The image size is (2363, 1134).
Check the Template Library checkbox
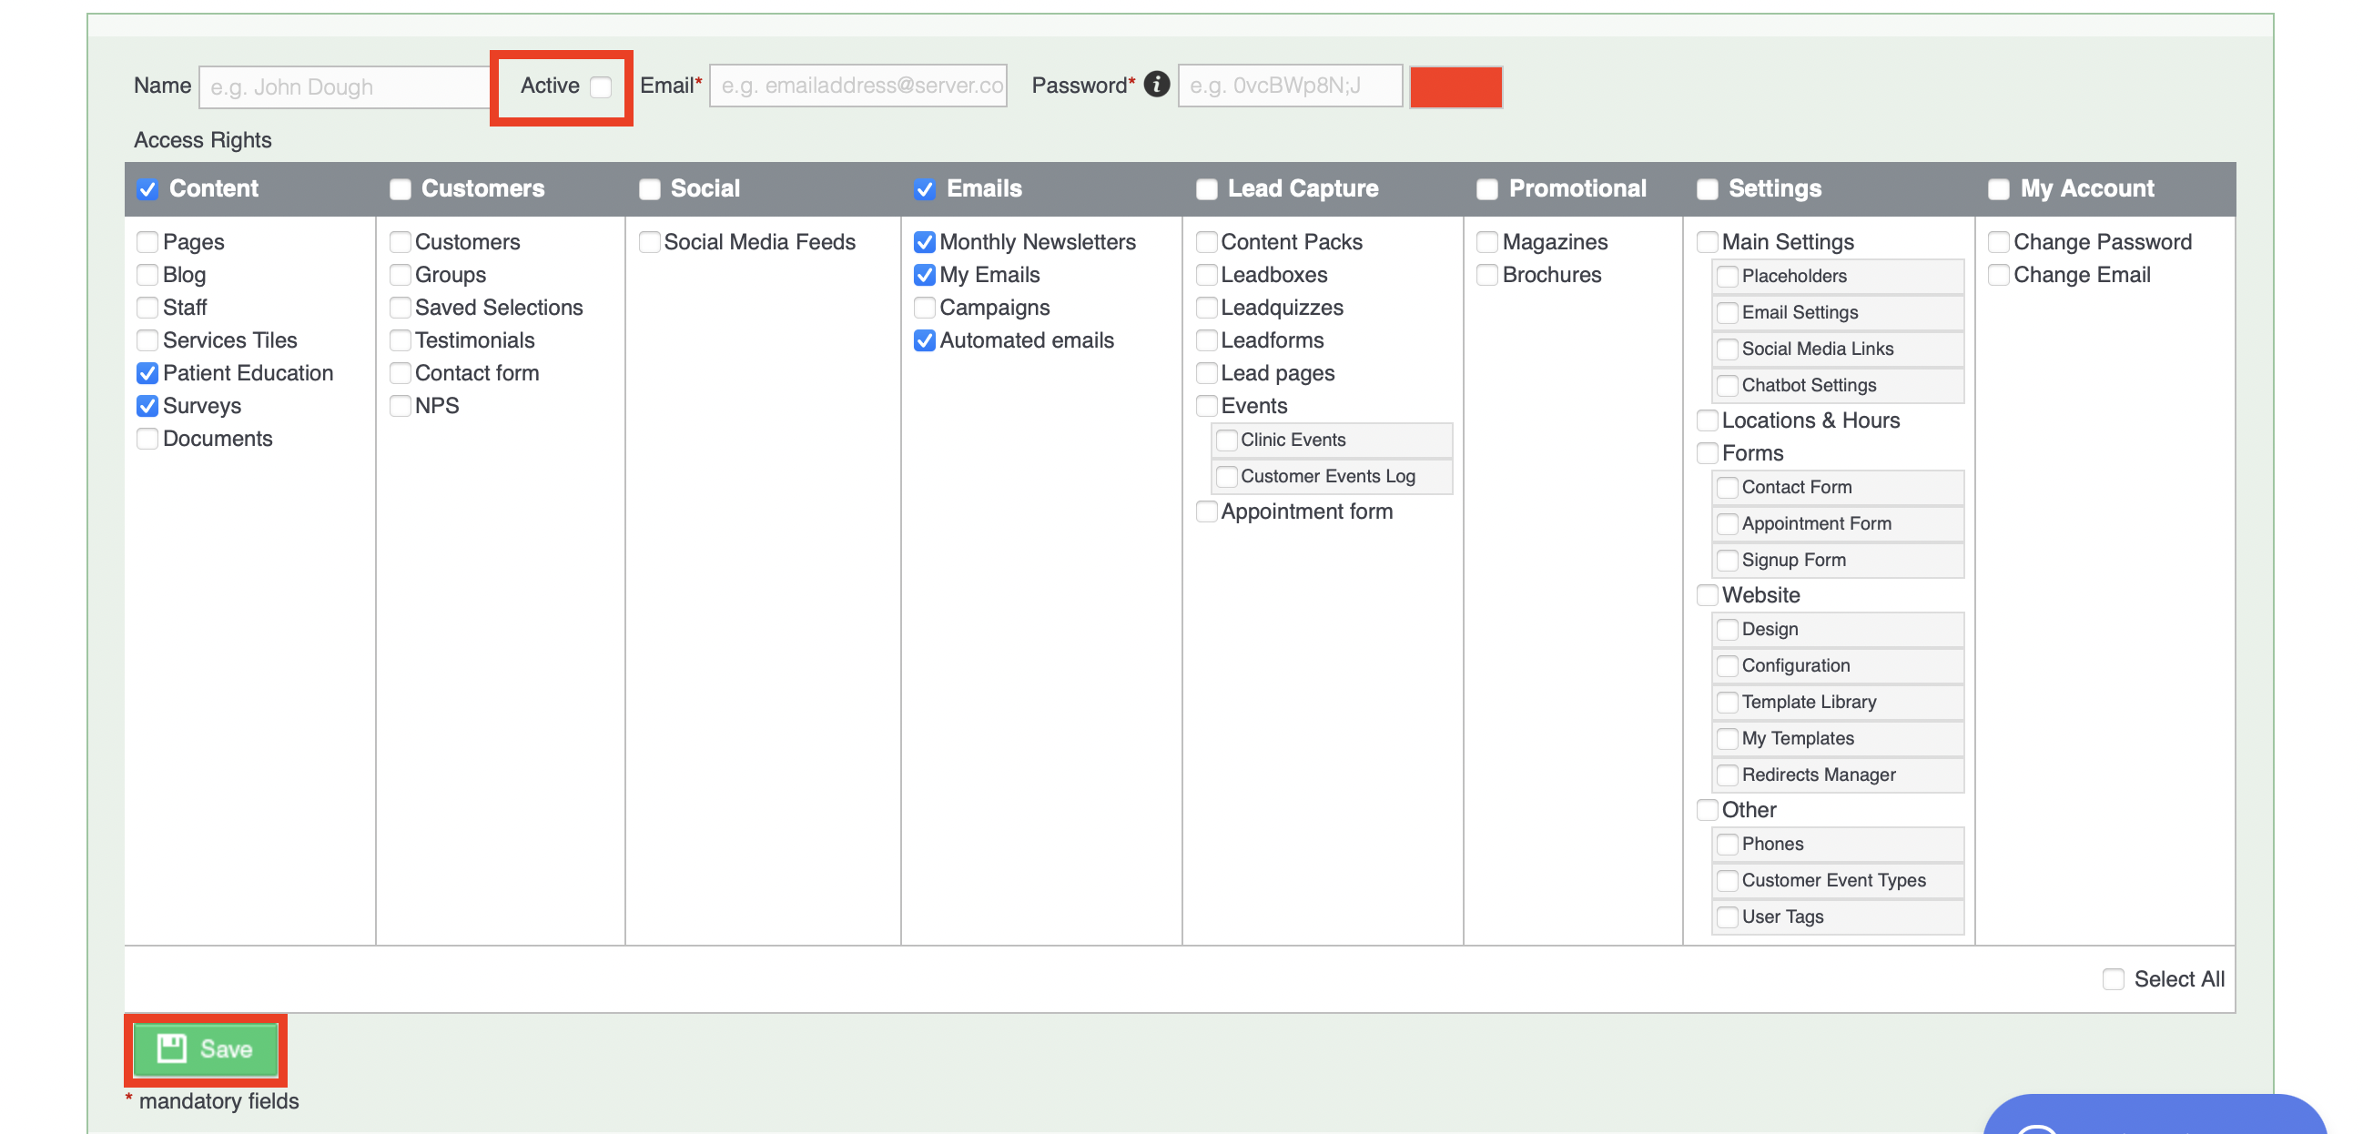[x=1728, y=703]
